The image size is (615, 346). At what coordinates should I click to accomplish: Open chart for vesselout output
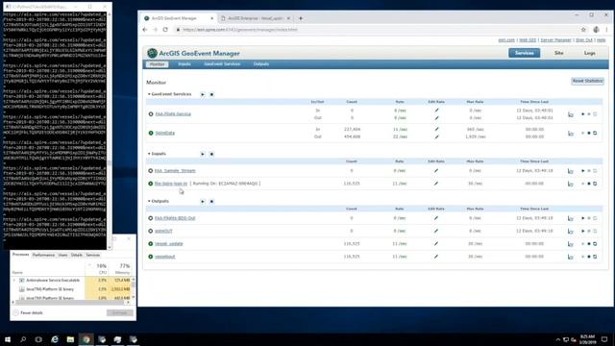pos(570,257)
